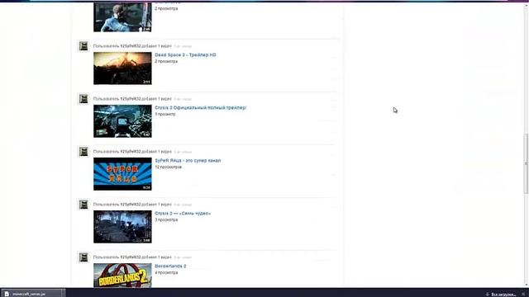
Task: Open the Dead Space 3 post author avatar
Action: [83, 46]
